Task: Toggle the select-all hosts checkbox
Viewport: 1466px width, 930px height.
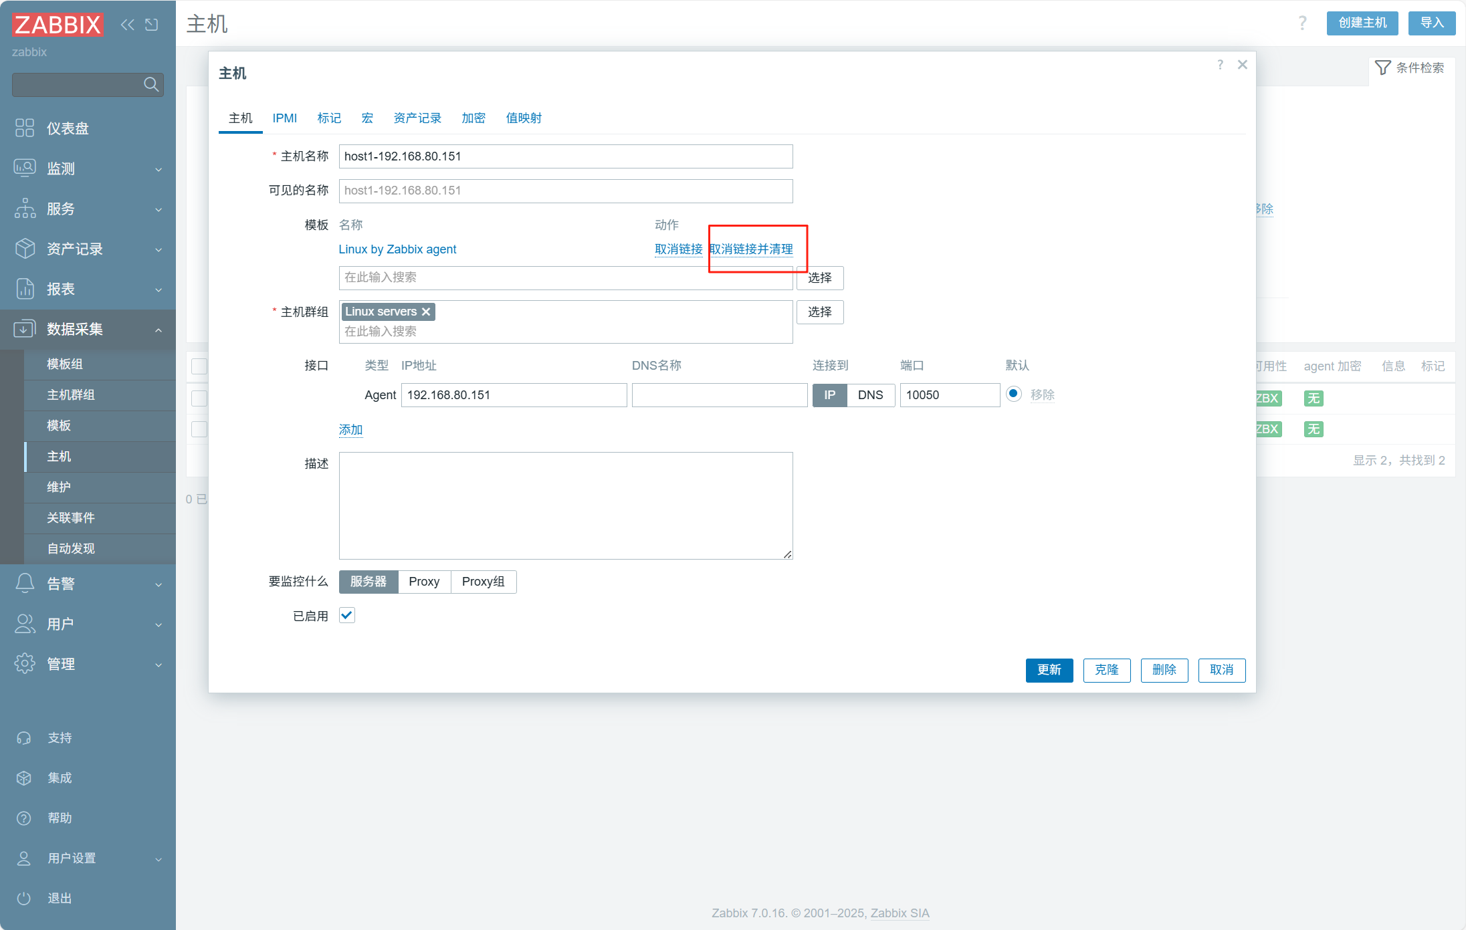Action: 199,366
